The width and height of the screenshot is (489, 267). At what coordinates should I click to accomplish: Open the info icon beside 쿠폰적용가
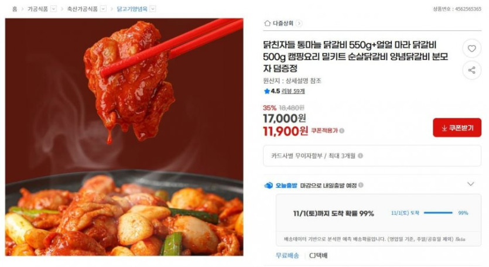coord(342,131)
